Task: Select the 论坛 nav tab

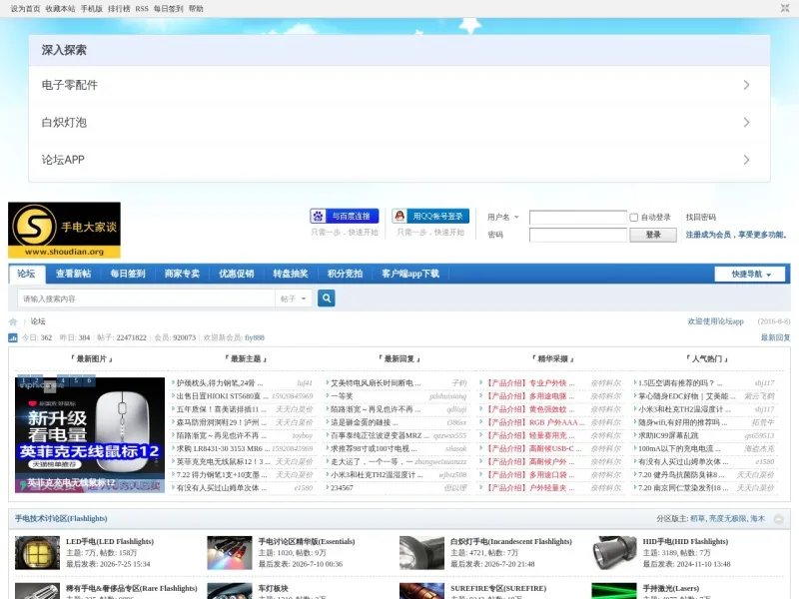Action: coord(27,274)
